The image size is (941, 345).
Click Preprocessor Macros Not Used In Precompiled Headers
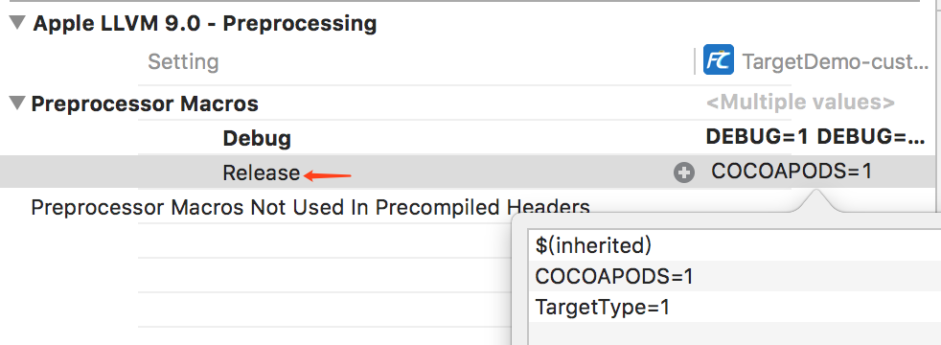click(310, 208)
